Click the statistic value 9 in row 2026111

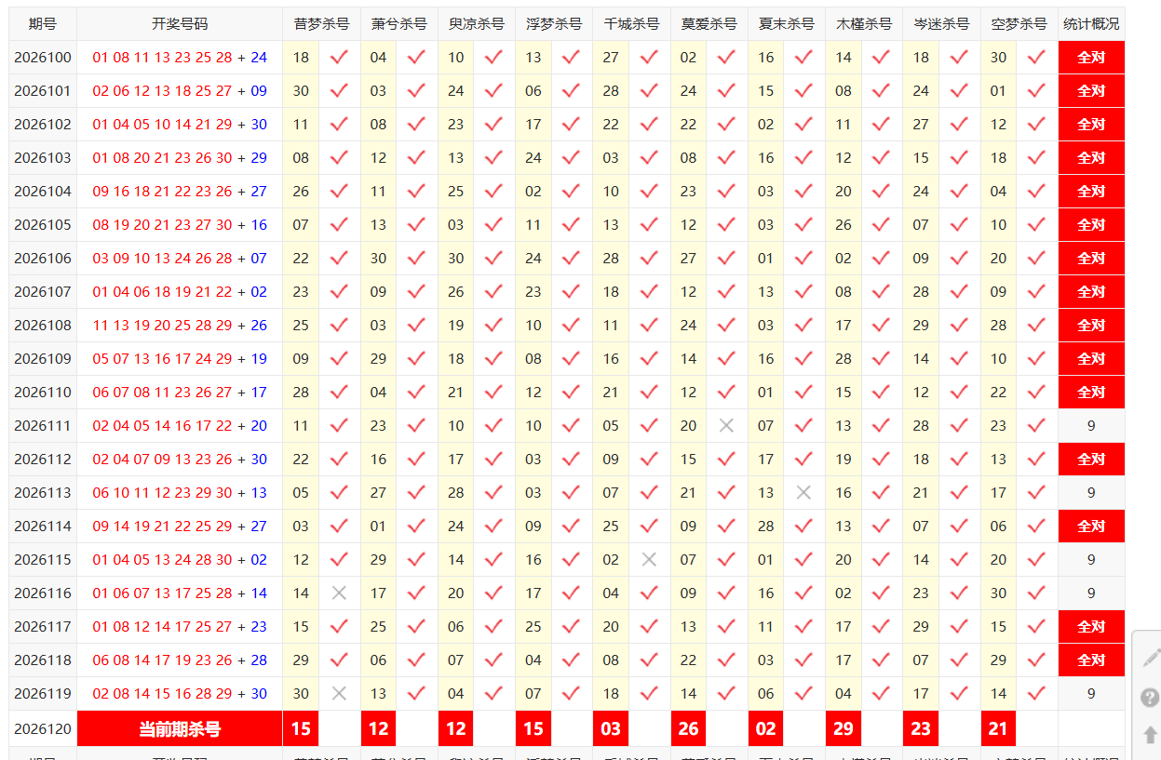(x=1091, y=426)
